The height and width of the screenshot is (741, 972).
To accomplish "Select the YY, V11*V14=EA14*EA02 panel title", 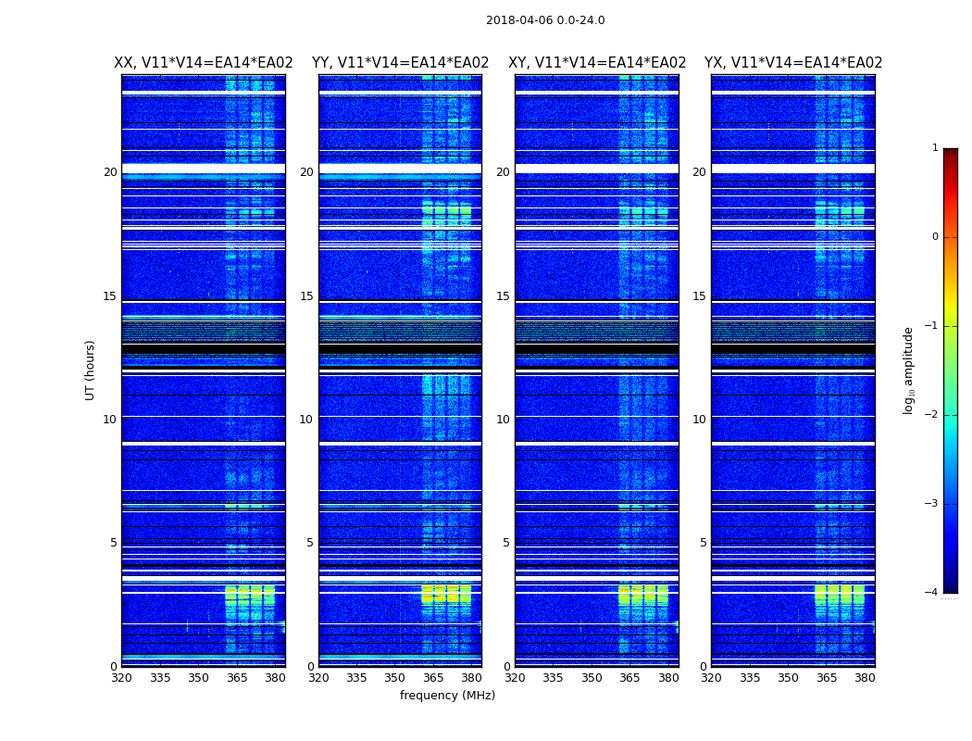I will 401,63.
